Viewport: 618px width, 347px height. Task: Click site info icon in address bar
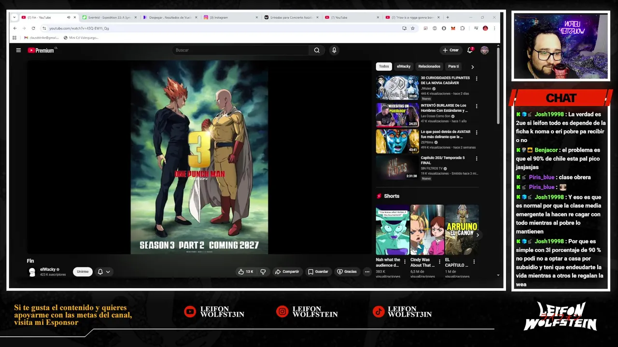click(44, 28)
